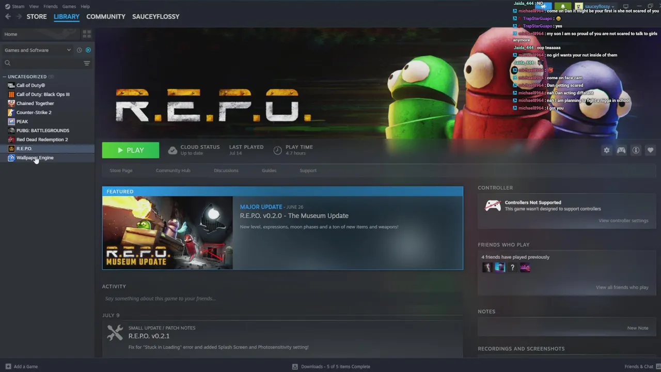Open controller layout gamepad icon
Viewport: 661px width, 372px height.
click(621, 150)
